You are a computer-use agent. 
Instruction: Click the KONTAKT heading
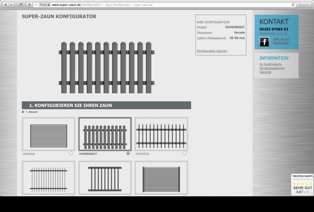tap(274, 22)
